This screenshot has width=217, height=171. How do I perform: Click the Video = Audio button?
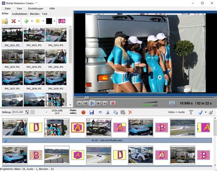[176, 112]
